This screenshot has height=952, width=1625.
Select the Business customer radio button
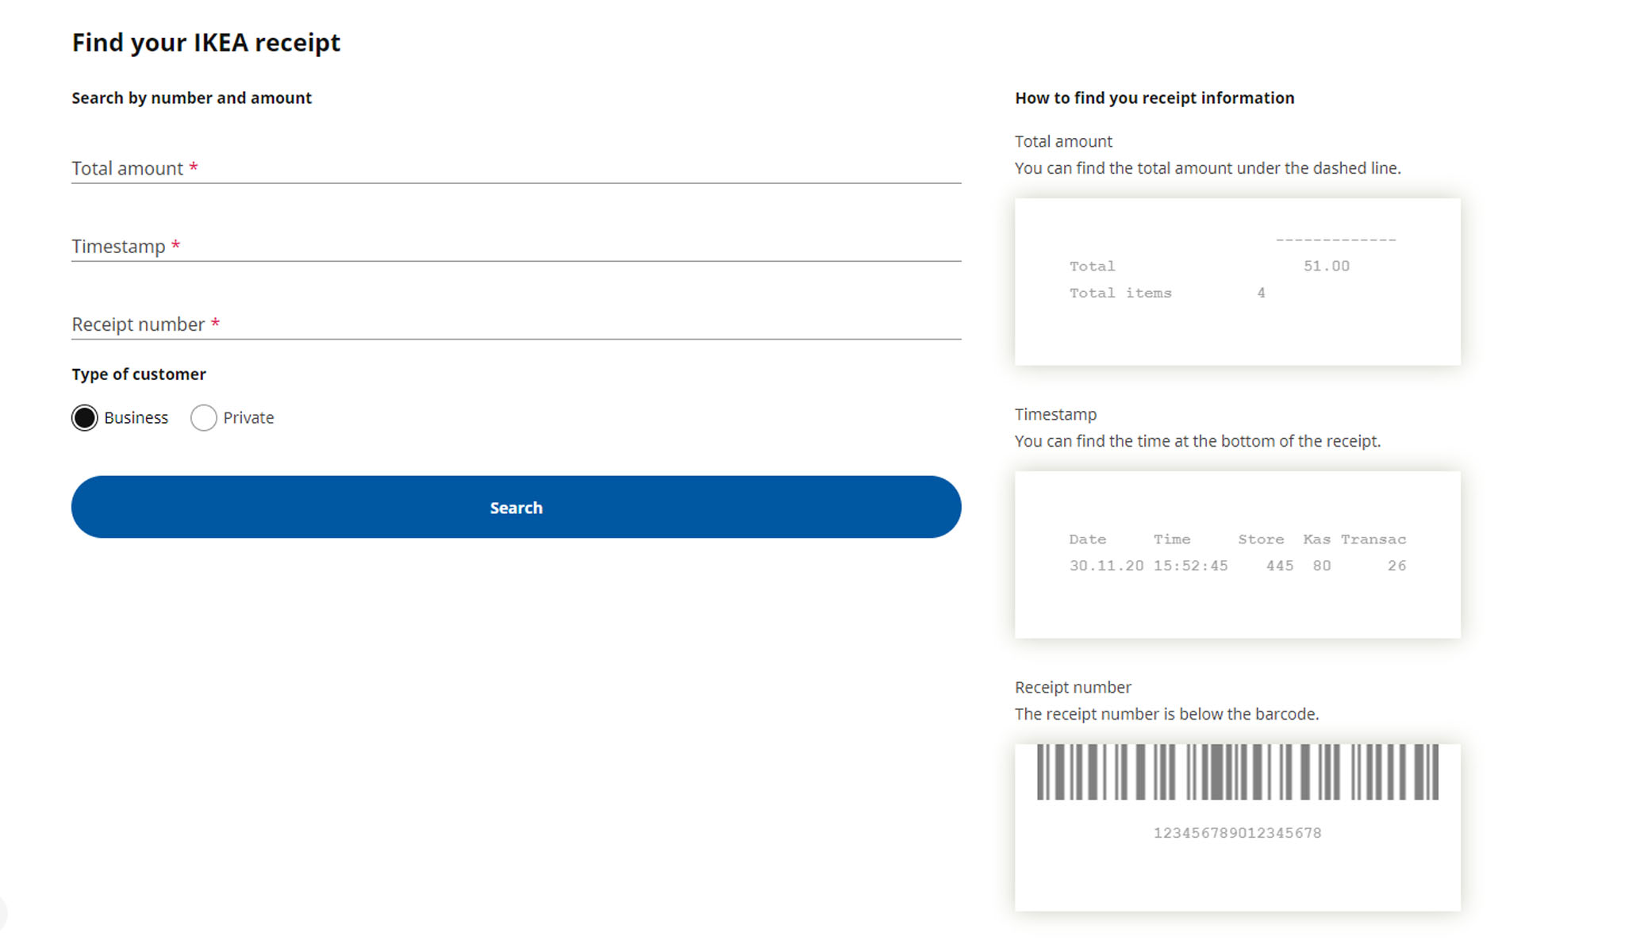[85, 417]
